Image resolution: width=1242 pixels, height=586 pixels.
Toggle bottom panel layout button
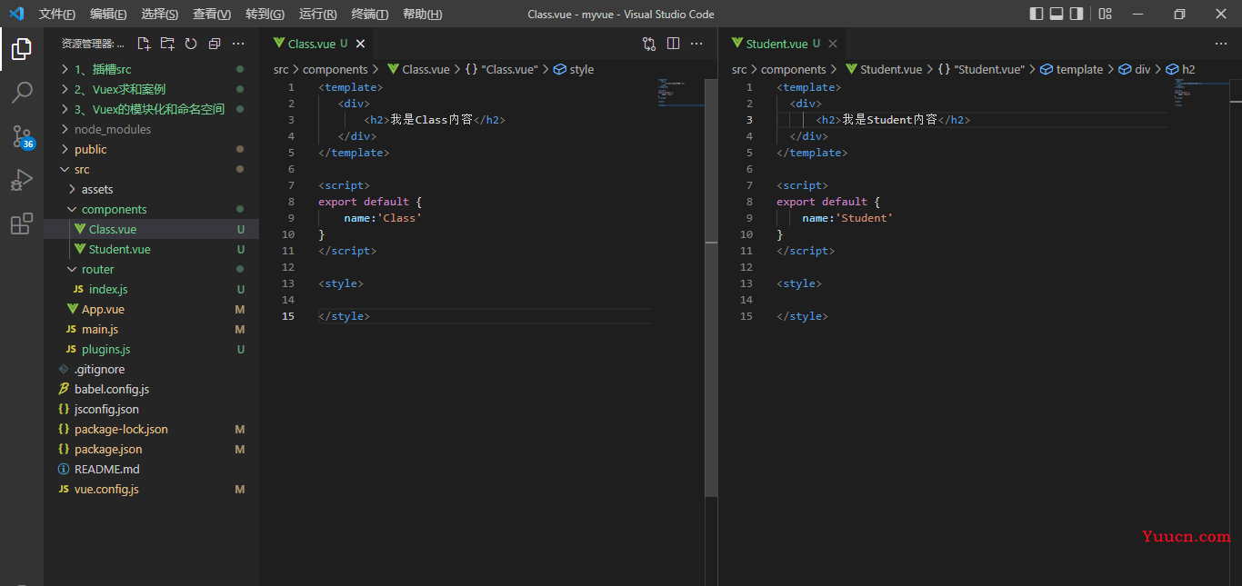coord(1057,14)
